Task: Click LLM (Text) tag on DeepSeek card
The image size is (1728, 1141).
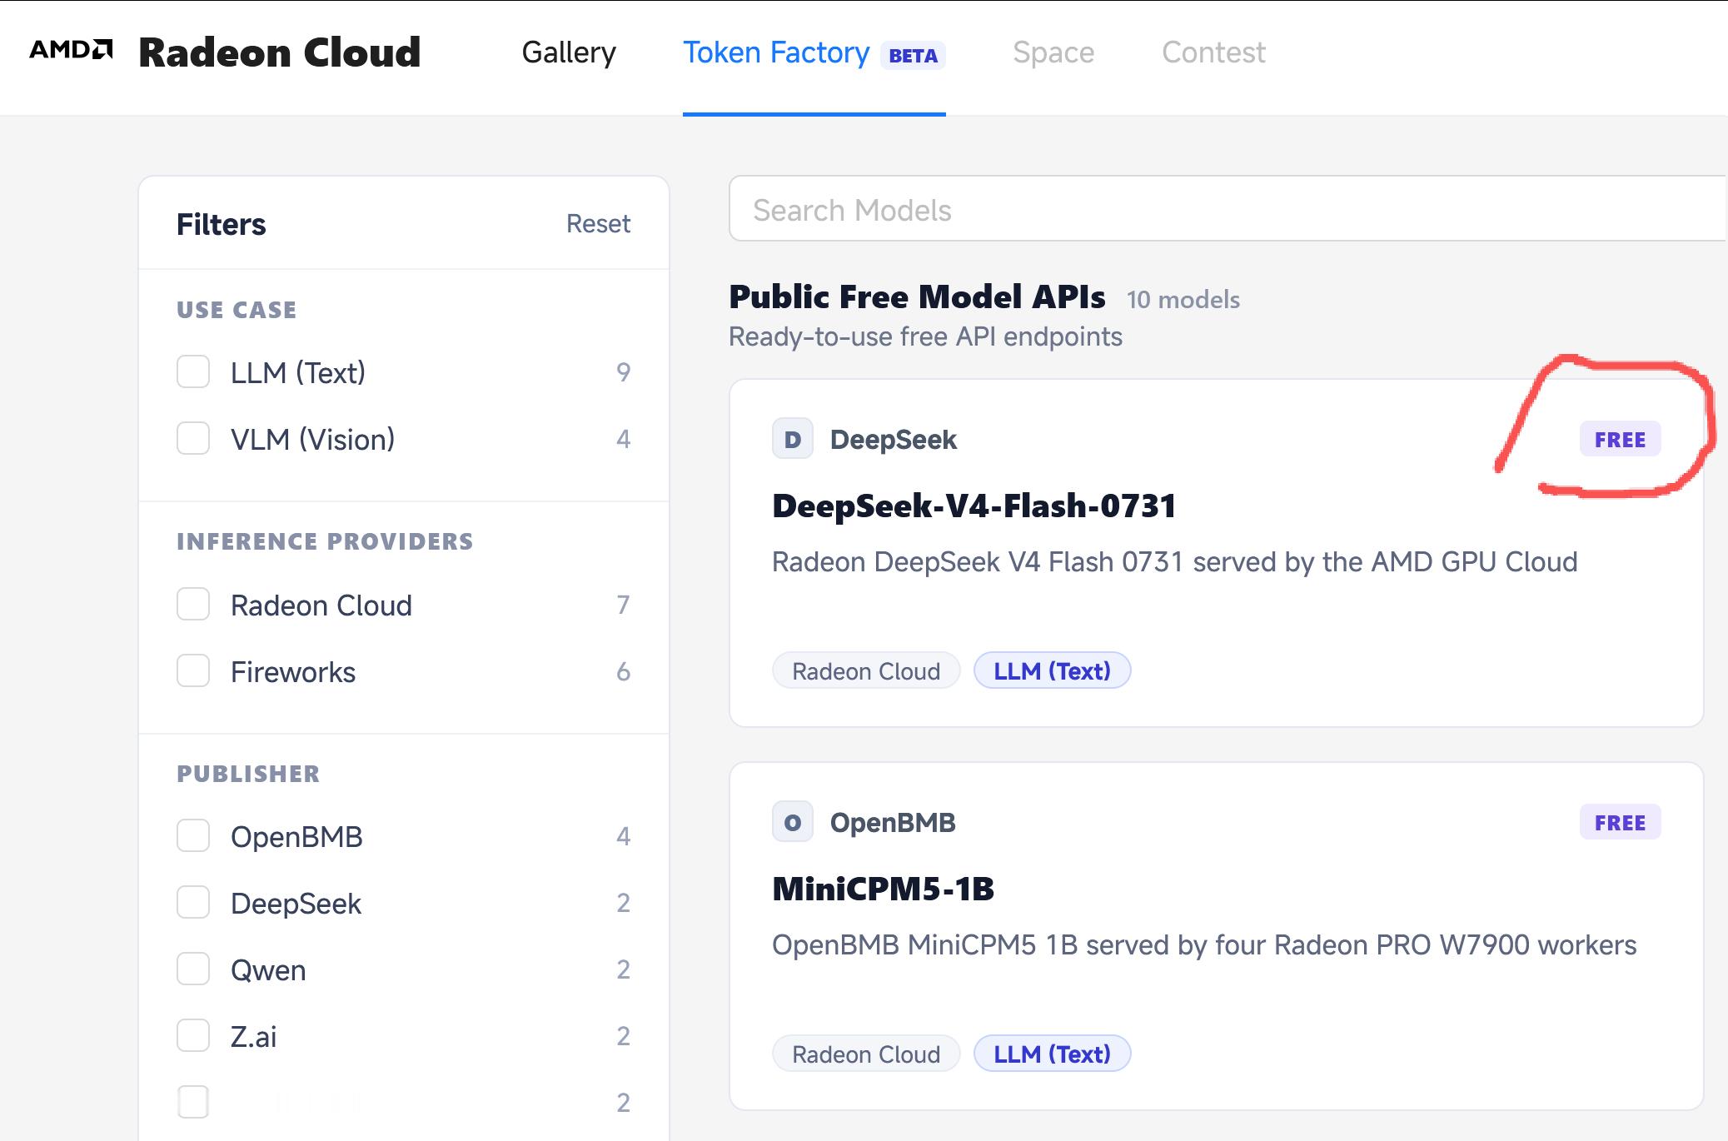Action: coord(1052,670)
